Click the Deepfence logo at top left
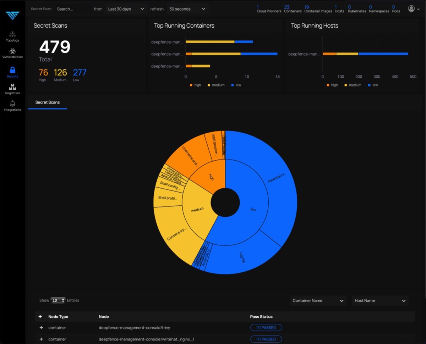The image size is (426, 344). [x=12, y=16]
